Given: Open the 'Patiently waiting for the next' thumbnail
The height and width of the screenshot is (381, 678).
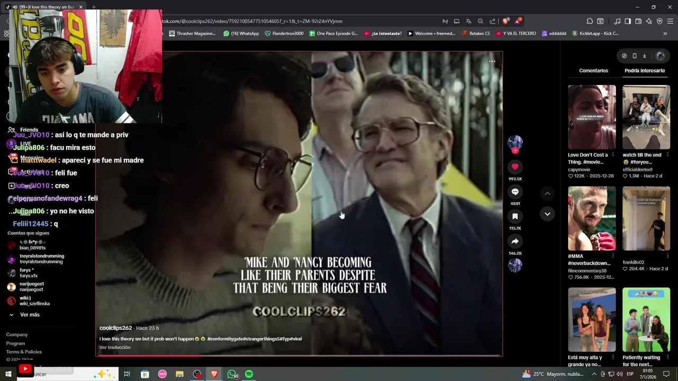Looking at the screenshot, I should pyautogui.click(x=646, y=320).
